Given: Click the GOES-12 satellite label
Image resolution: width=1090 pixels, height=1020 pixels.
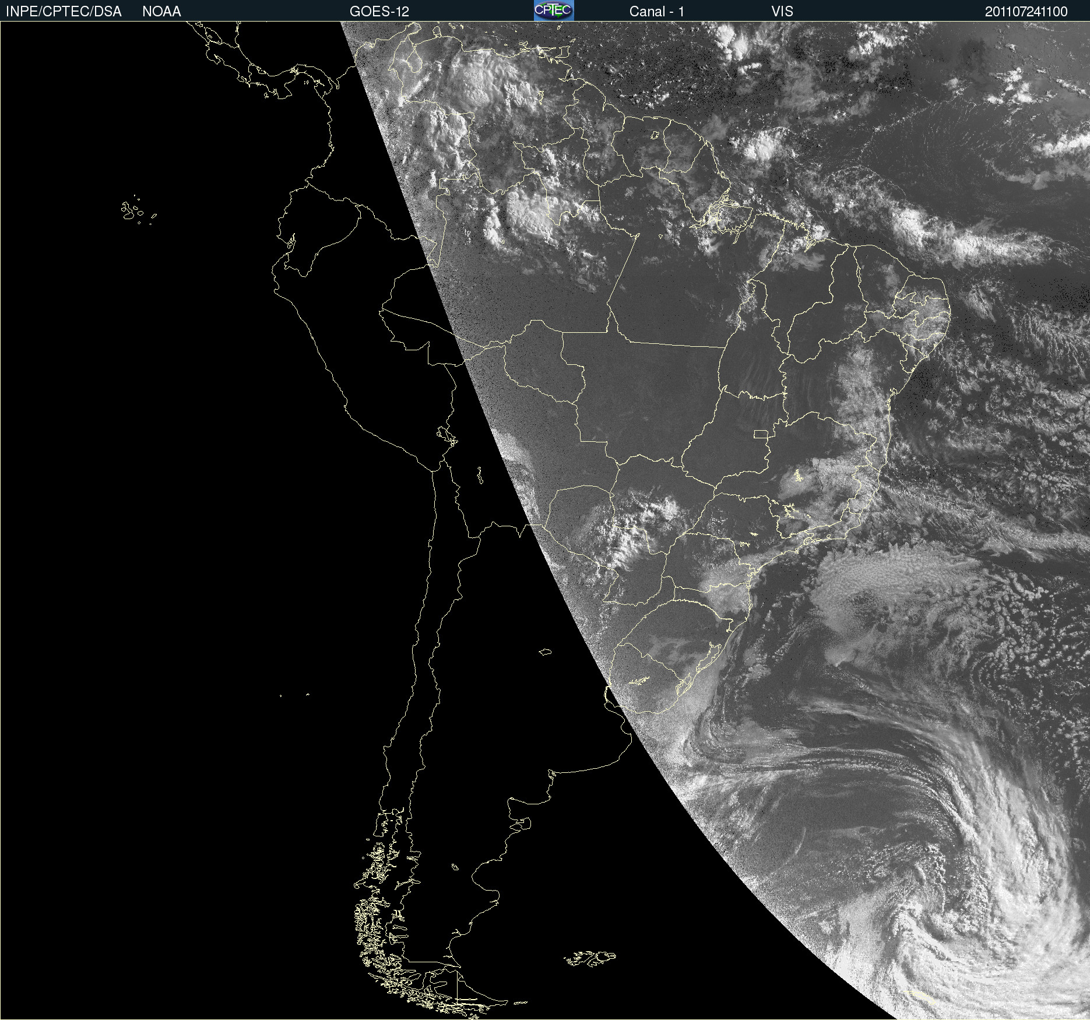Looking at the screenshot, I should (379, 11).
